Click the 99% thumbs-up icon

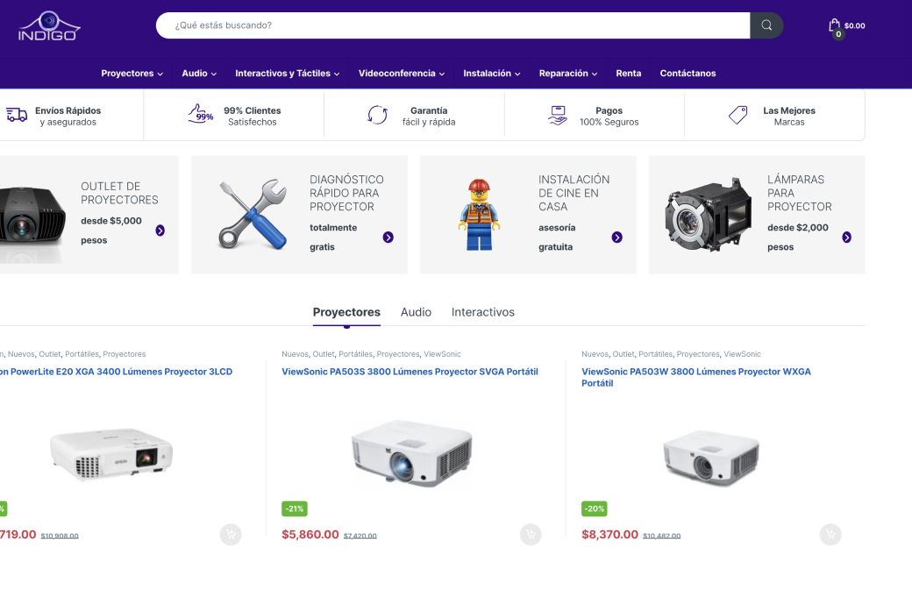201,114
